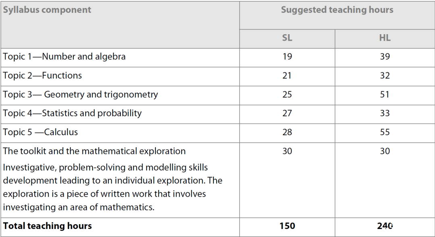Screen dimensions: 435x237
Task: Click the HL total of 240
Action: [385, 226]
